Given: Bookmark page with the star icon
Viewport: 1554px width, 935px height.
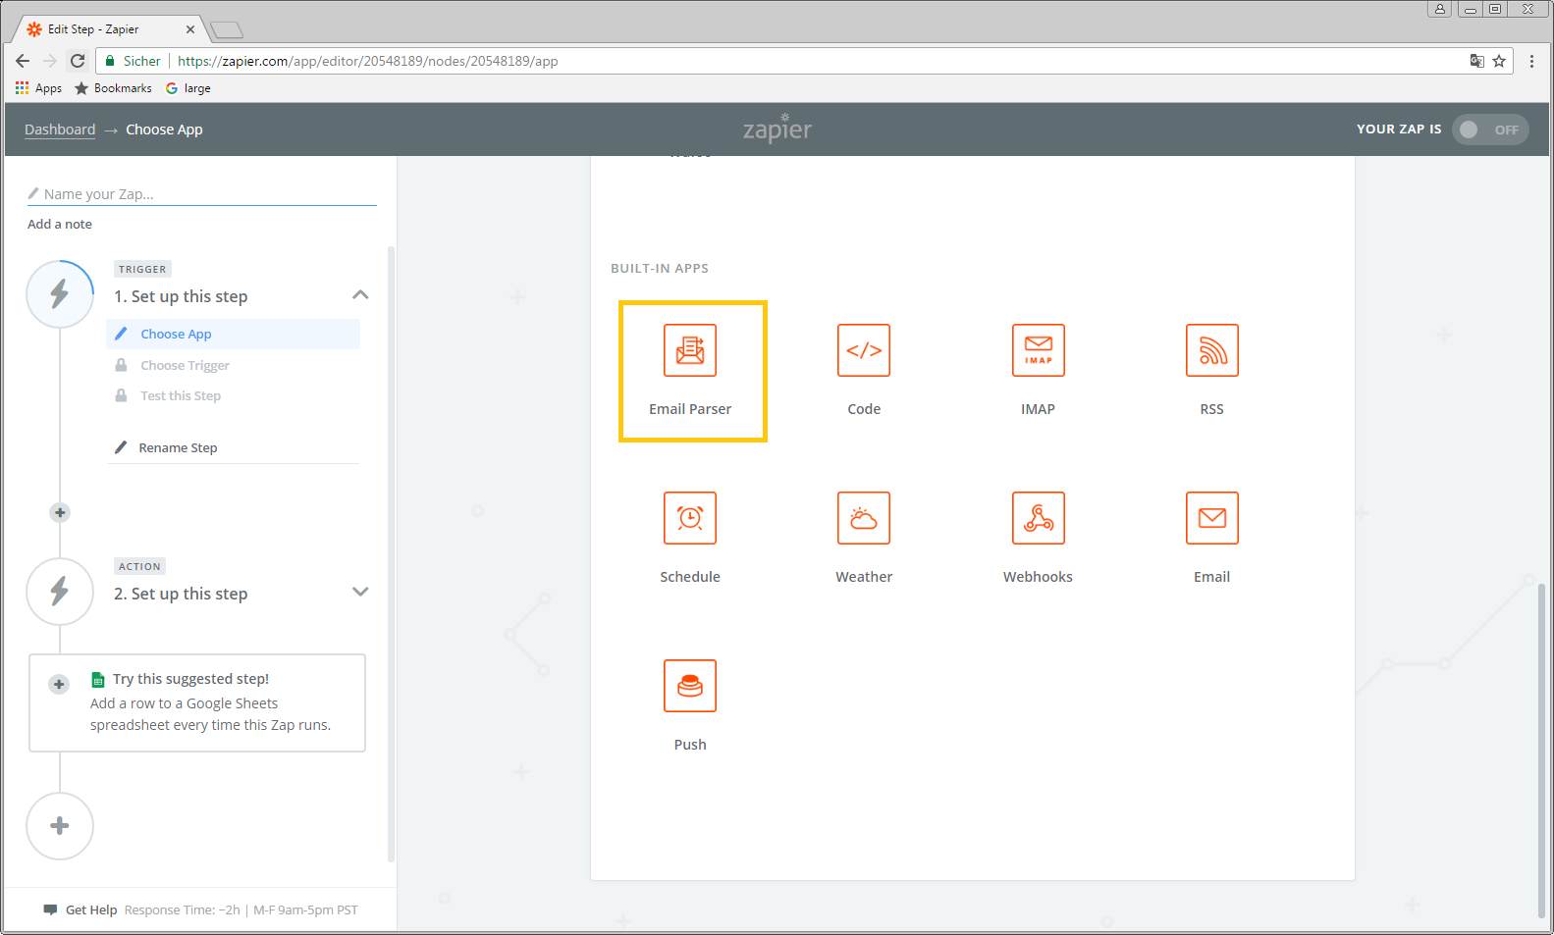Looking at the screenshot, I should (x=1499, y=61).
